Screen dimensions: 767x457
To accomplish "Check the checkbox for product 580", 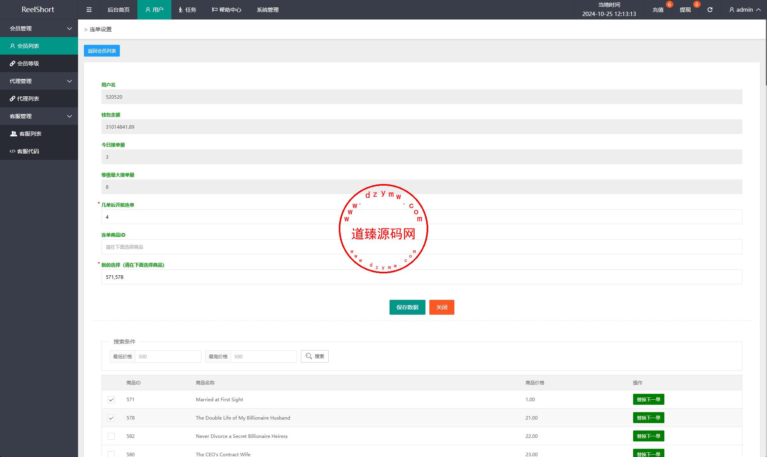I will 111,454.
